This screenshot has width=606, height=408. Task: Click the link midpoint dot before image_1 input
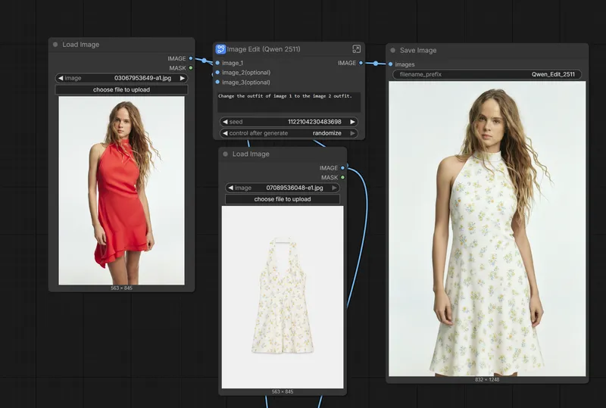pos(204,61)
